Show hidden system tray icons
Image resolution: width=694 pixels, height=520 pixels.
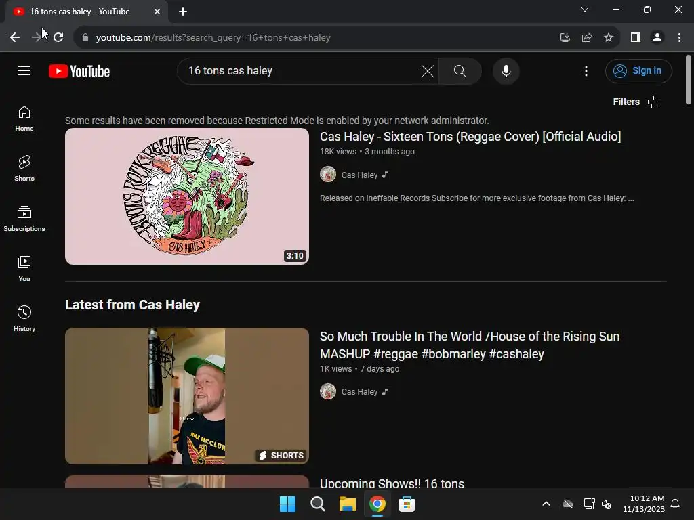click(x=546, y=504)
